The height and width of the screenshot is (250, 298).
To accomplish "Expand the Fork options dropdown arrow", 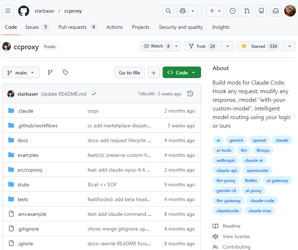I will point(228,46).
